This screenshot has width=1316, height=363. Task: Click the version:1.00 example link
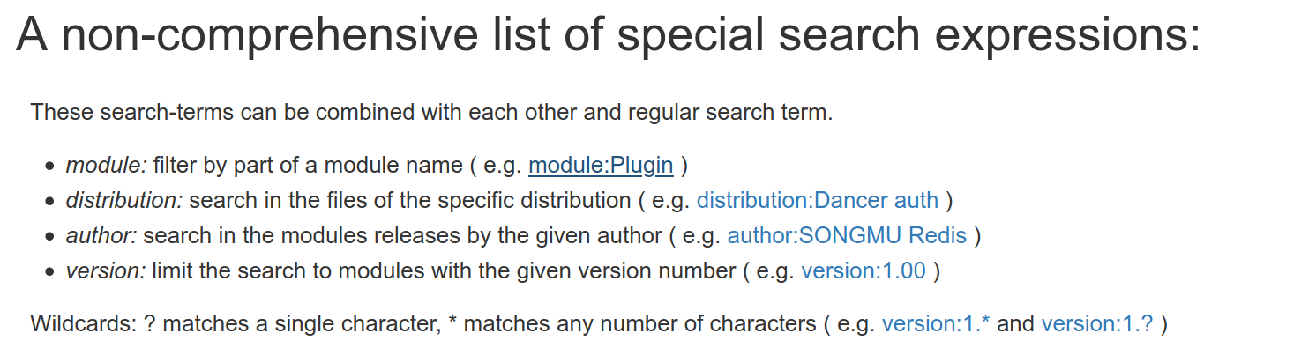pyautogui.click(x=864, y=270)
